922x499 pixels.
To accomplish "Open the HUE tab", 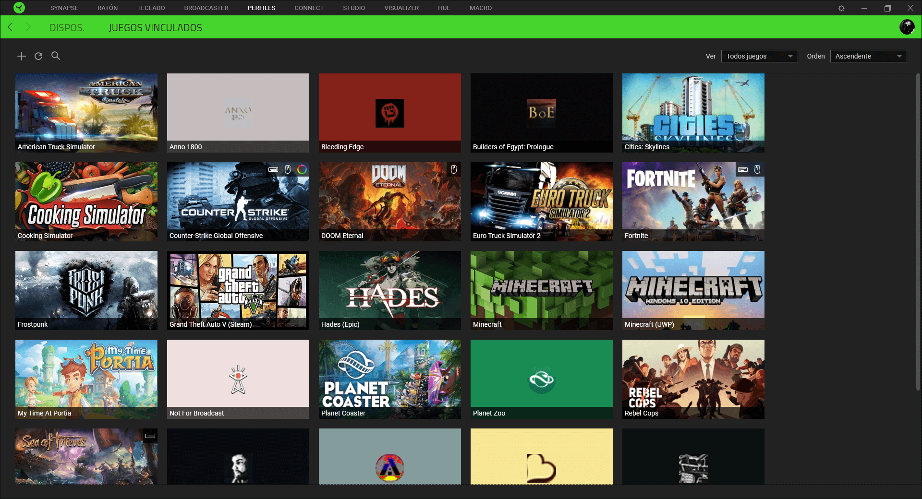I will point(444,8).
